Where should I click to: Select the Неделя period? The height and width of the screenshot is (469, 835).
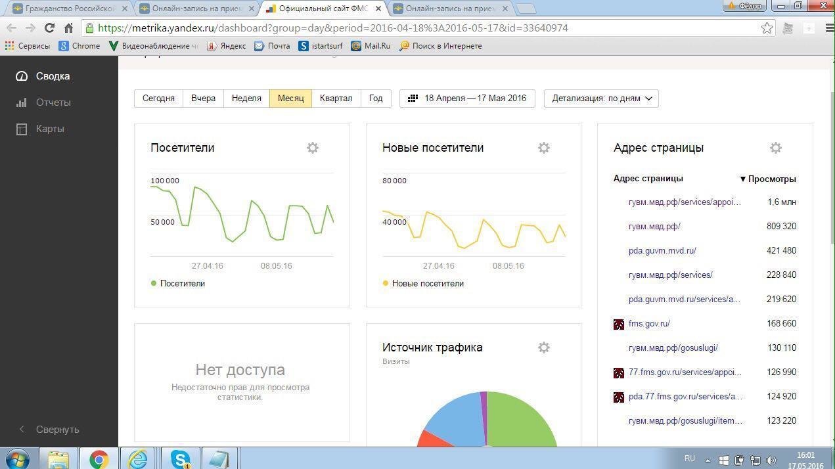pos(246,99)
